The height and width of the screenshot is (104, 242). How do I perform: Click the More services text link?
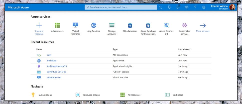click(203, 31)
